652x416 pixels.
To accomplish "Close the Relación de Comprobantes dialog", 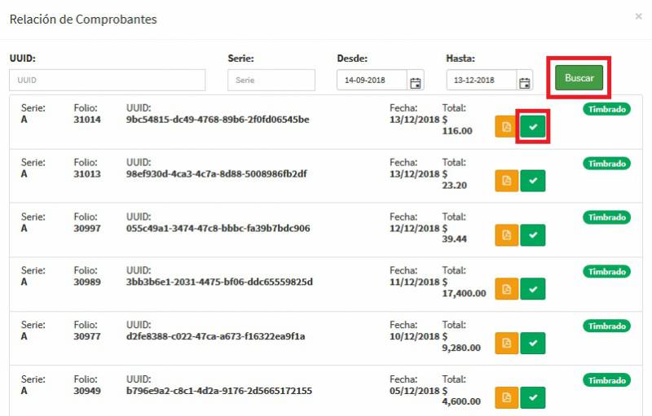I will [x=638, y=16].
